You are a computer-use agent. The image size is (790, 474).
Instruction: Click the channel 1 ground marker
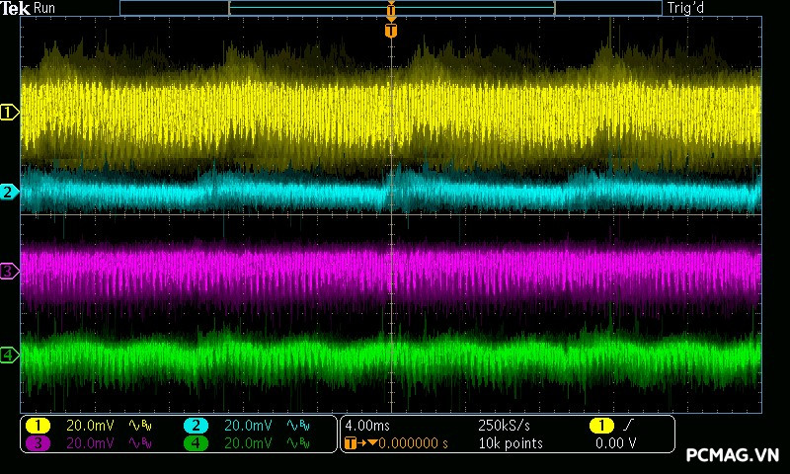[x=10, y=113]
